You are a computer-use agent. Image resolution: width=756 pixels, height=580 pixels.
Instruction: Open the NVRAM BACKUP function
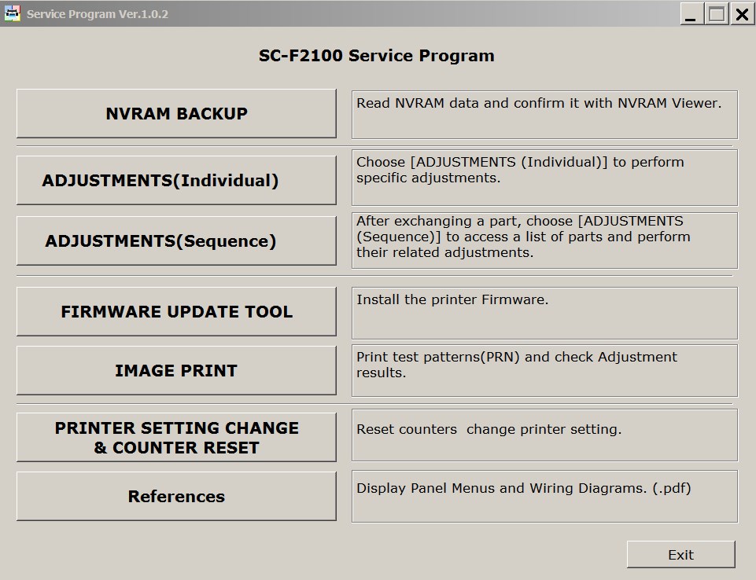[176, 114]
